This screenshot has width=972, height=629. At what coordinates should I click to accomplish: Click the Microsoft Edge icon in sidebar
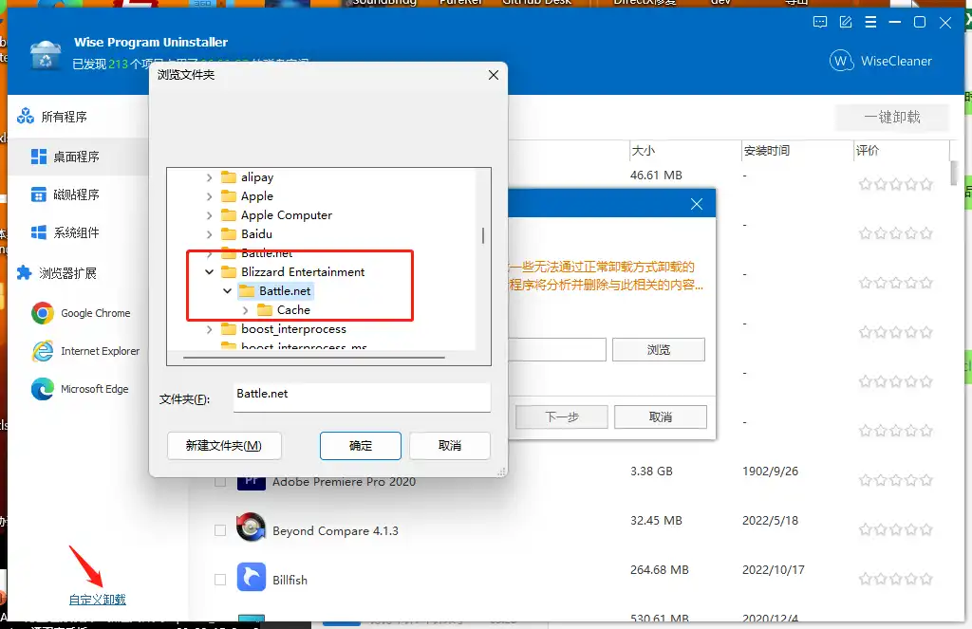pos(42,389)
